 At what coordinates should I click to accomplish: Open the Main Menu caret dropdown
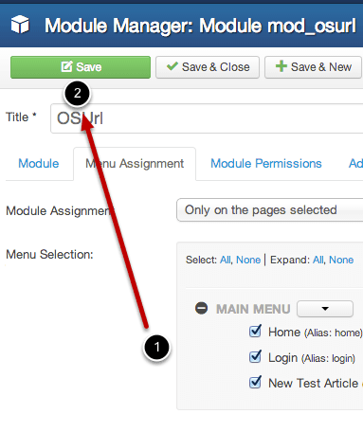point(325,309)
